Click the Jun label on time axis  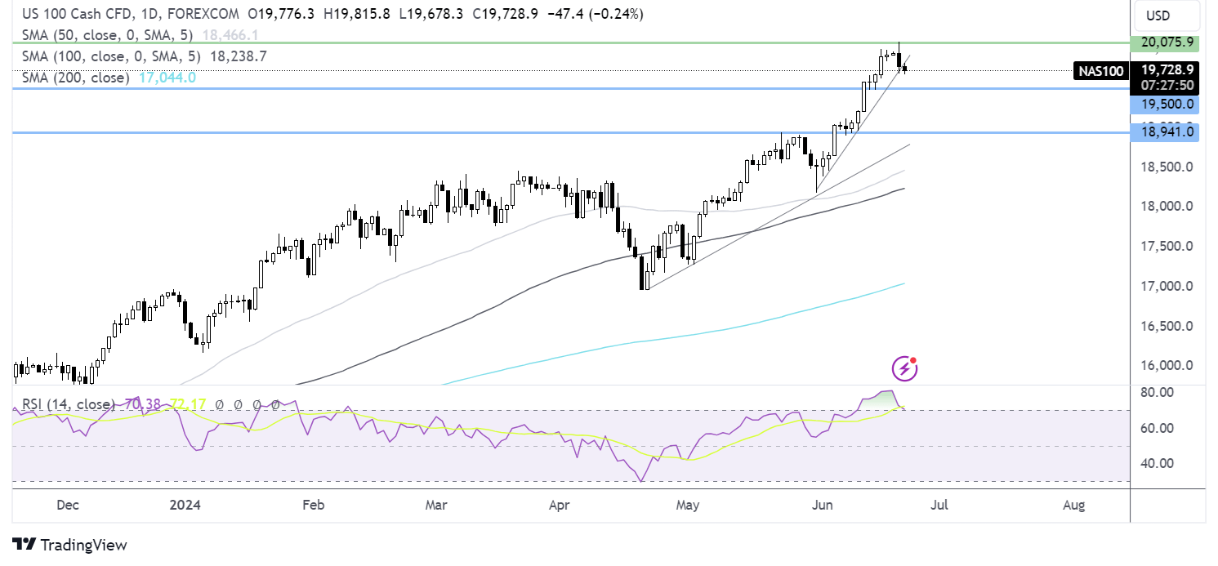point(822,506)
